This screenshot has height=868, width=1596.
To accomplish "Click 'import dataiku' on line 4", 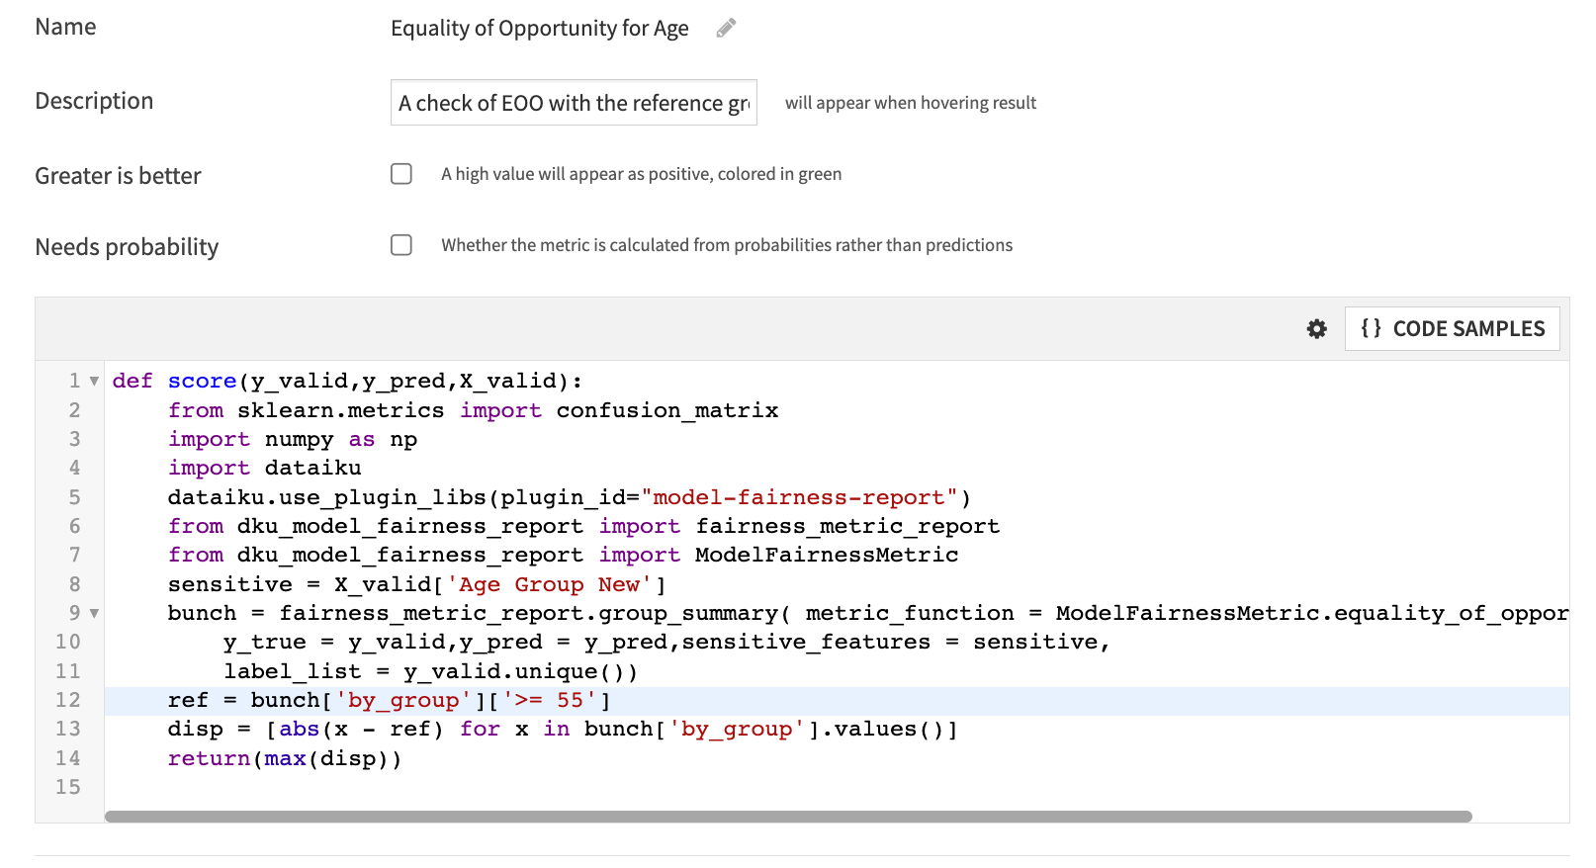I will click(x=265, y=468).
